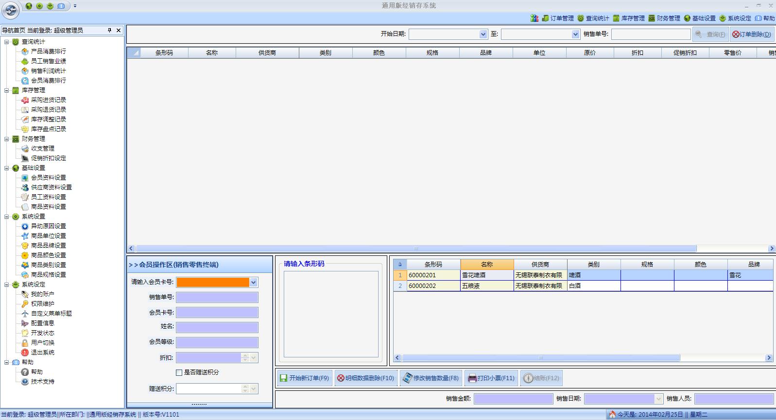776x420 pixels.
Task: Click the 开始新订单(F9) button
Action: click(305, 378)
